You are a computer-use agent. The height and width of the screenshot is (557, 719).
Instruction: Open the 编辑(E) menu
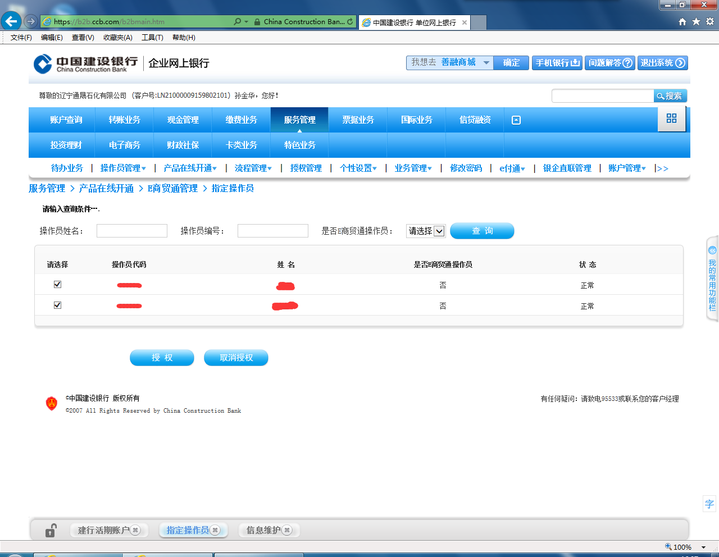pos(52,38)
